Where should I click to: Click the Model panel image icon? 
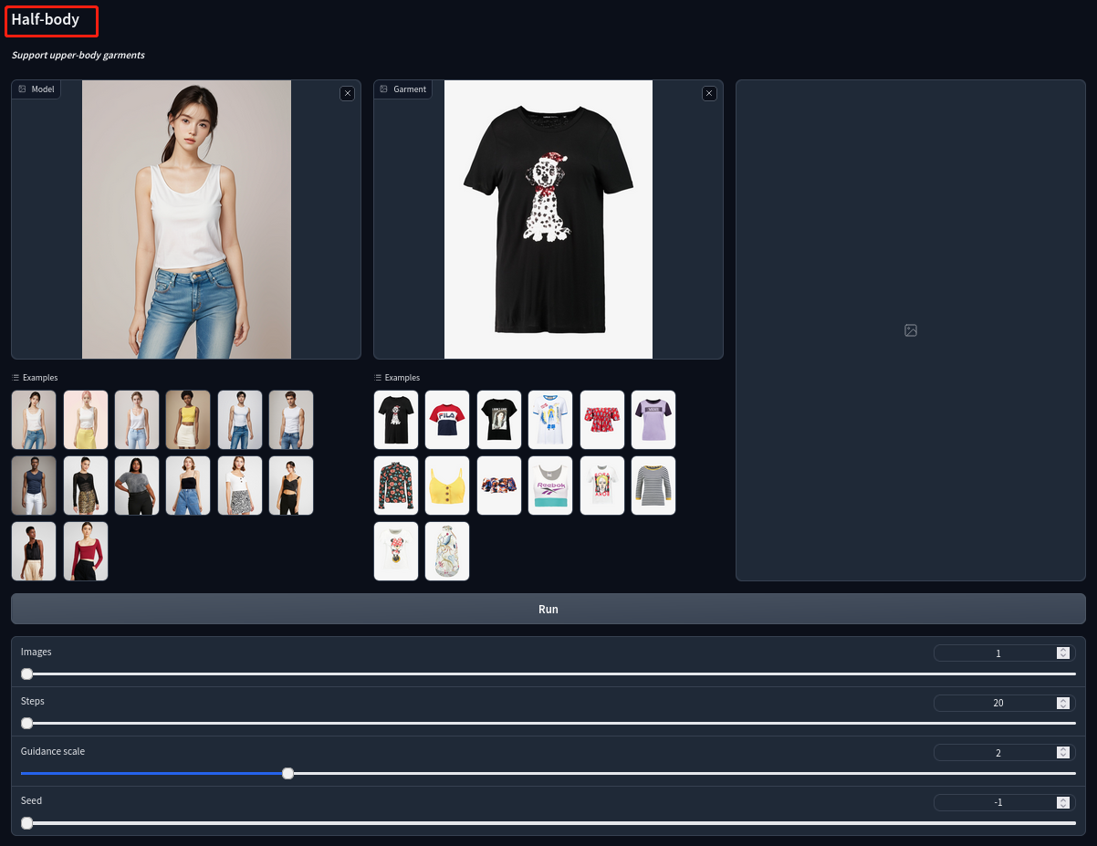(x=23, y=89)
